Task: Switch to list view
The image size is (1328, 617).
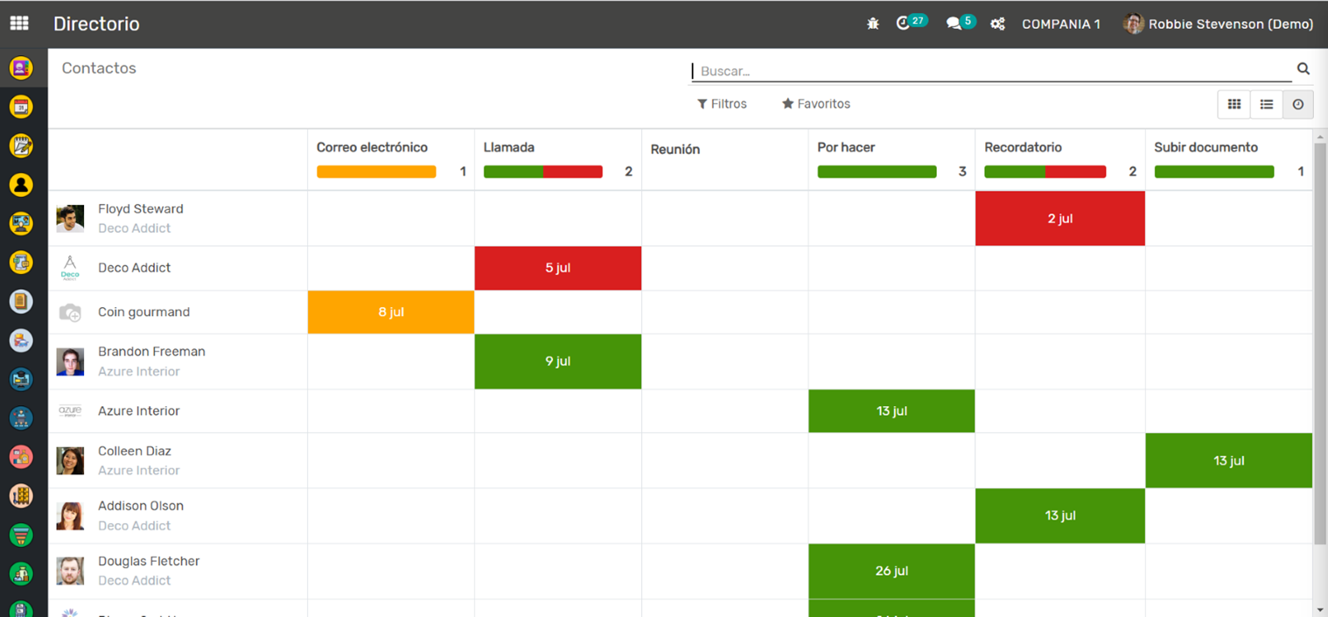Action: [1266, 104]
